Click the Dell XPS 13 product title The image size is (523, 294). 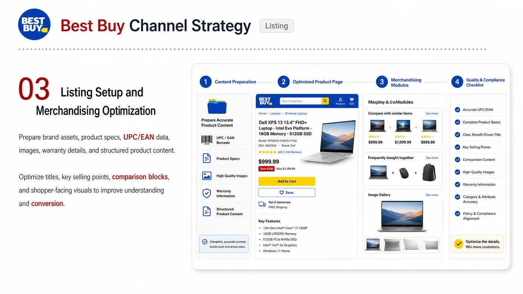285,128
